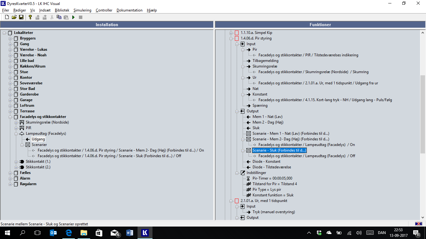
Task: Select Scenarie - Mem 1 - Nat (Lav) output
Action: (291, 134)
